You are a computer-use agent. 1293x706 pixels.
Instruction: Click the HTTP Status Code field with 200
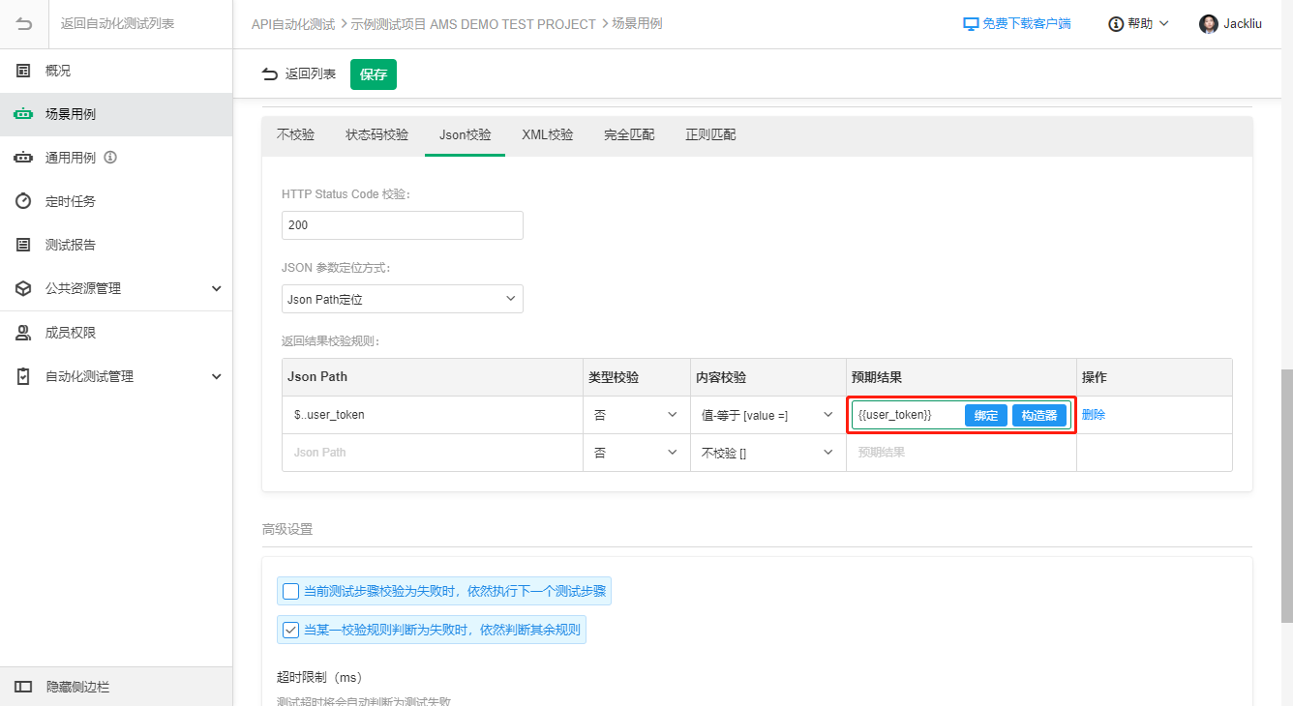click(x=403, y=225)
